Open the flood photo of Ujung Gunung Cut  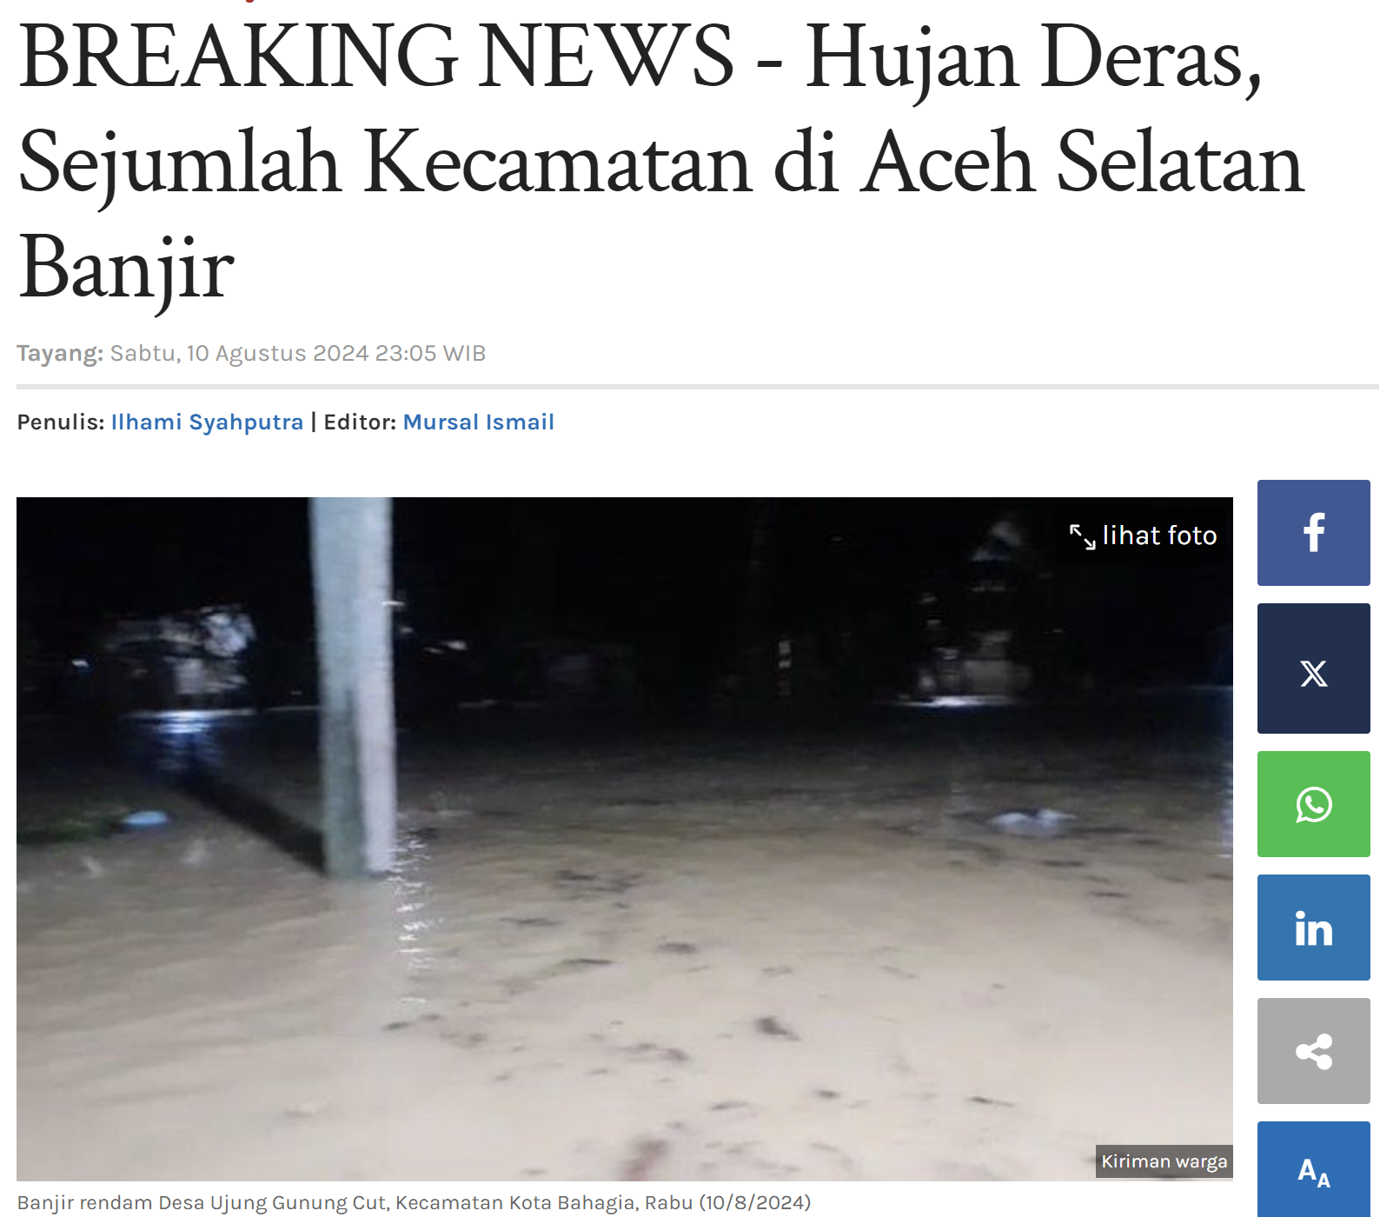click(x=624, y=839)
